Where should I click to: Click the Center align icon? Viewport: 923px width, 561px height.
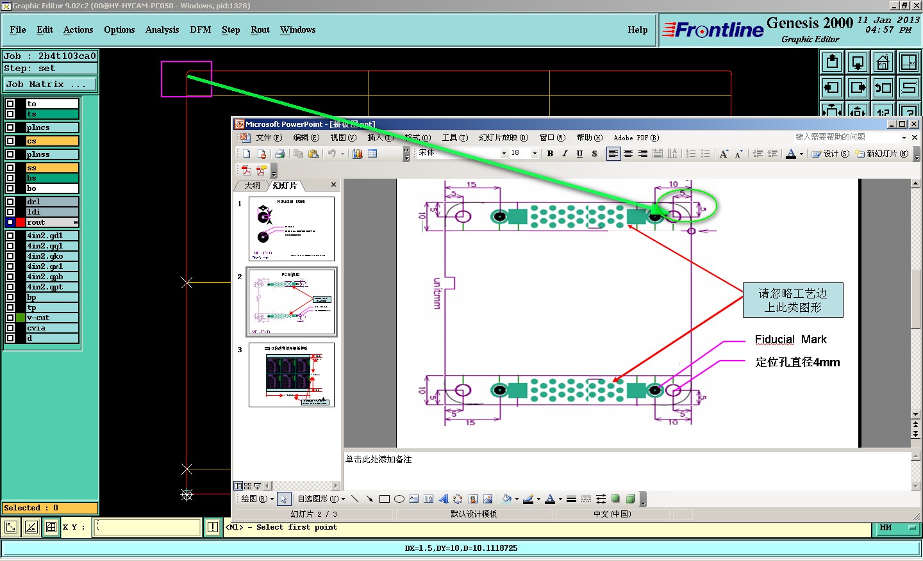click(628, 154)
